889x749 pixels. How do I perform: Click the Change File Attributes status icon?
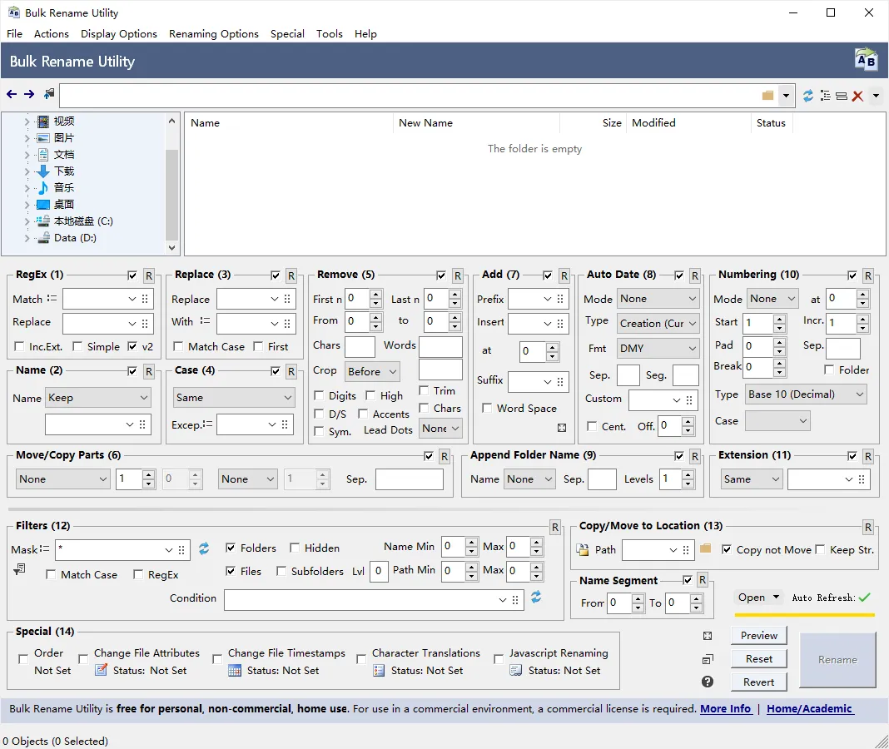click(101, 670)
